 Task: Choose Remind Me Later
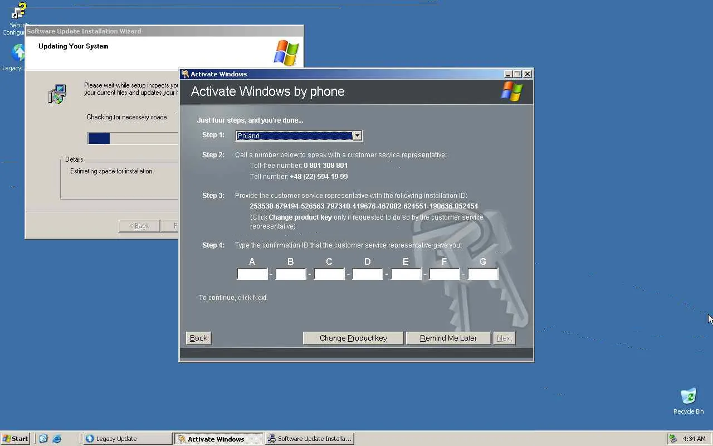click(x=448, y=338)
